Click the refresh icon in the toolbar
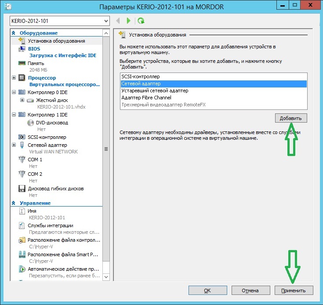323x305 pixels. tap(141, 21)
